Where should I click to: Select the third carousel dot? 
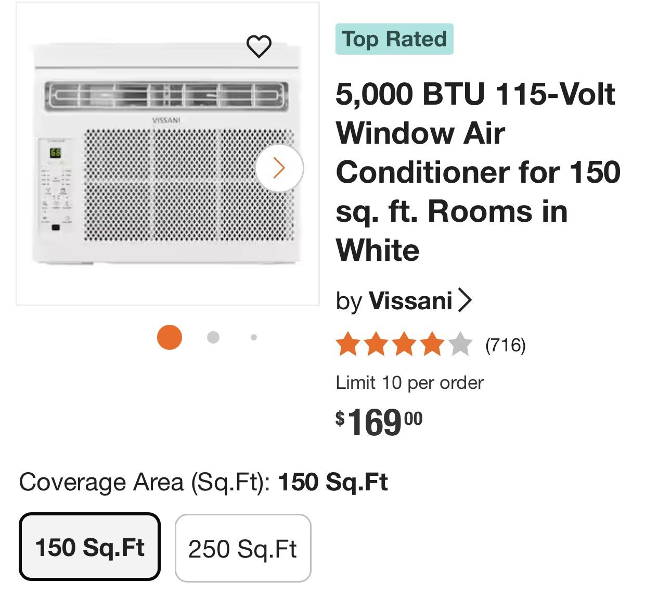tap(253, 337)
